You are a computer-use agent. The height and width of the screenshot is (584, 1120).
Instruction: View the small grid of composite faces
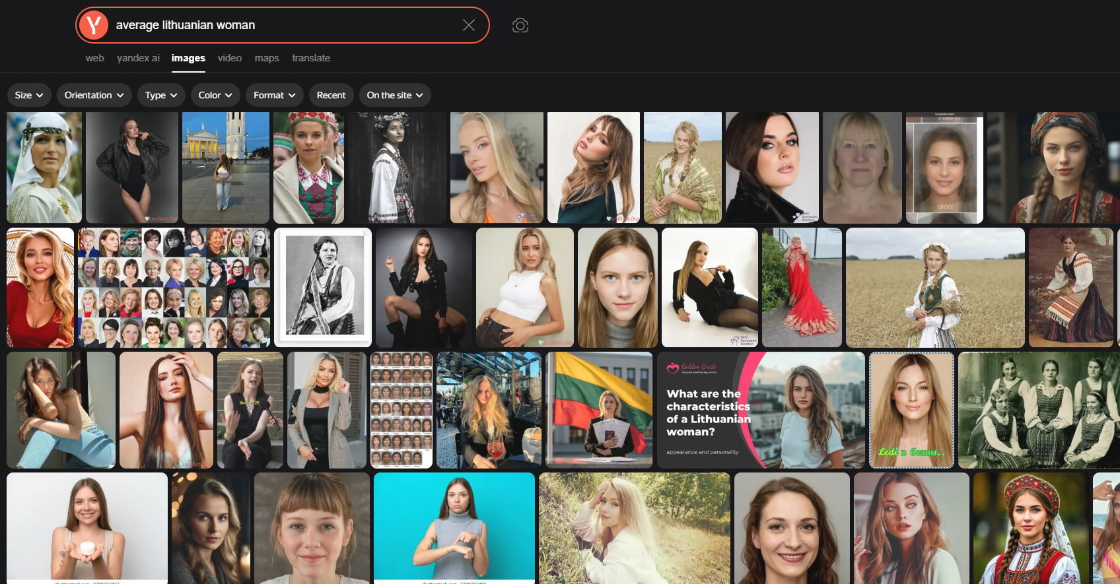[x=402, y=410]
